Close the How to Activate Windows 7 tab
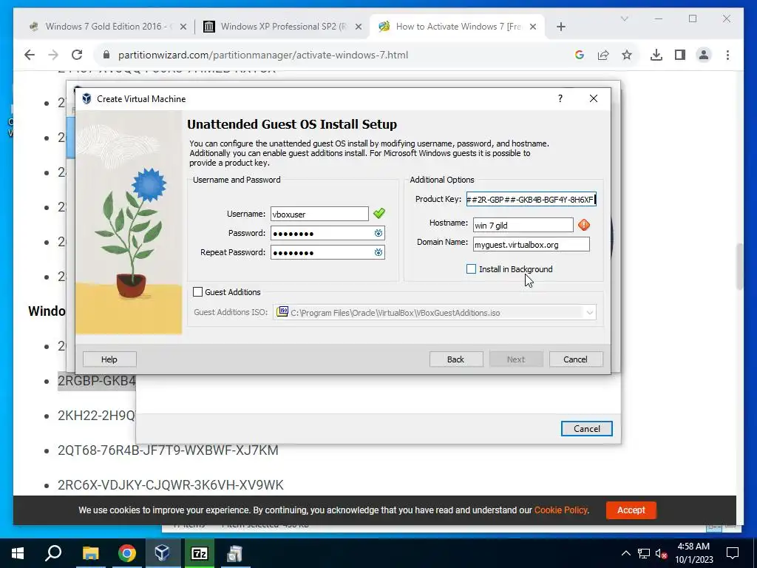Screen dimensions: 757x568 [x=533, y=27]
